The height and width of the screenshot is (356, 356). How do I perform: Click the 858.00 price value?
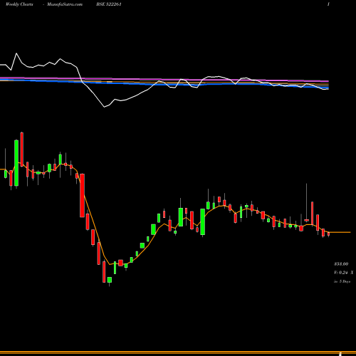341,264
